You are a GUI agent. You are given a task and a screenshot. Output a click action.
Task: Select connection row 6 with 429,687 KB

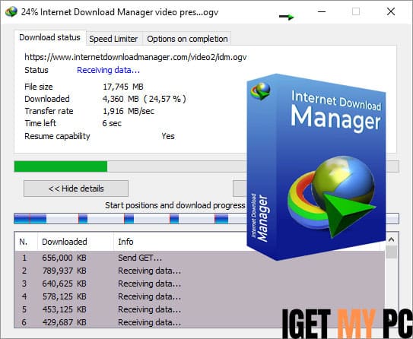(199, 322)
